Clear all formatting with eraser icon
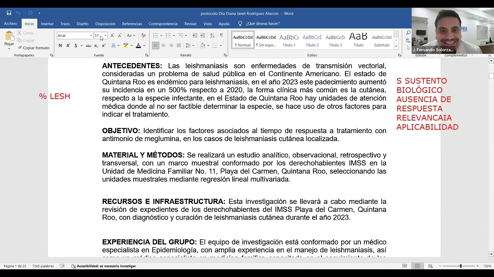Image resolution: width=494 pixels, height=277 pixels. (x=143, y=35)
